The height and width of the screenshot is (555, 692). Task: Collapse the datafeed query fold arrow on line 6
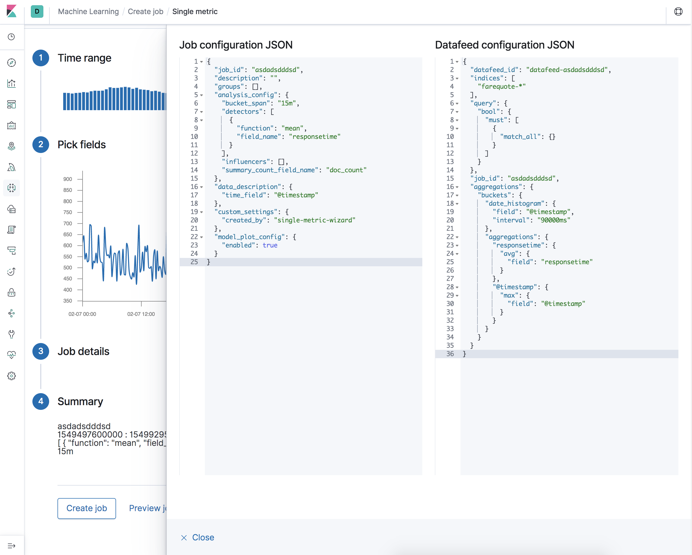click(x=457, y=104)
